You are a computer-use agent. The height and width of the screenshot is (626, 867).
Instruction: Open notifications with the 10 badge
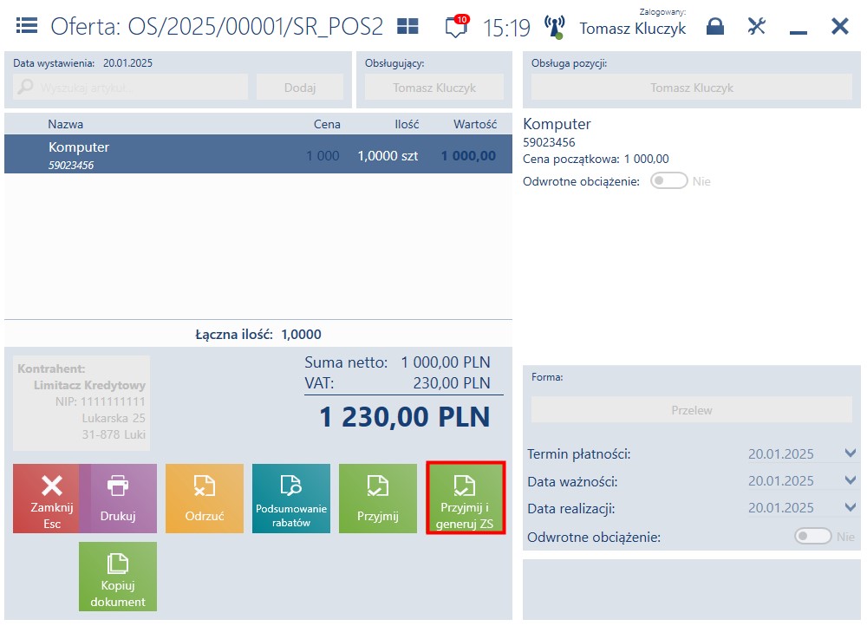(x=457, y=26)
